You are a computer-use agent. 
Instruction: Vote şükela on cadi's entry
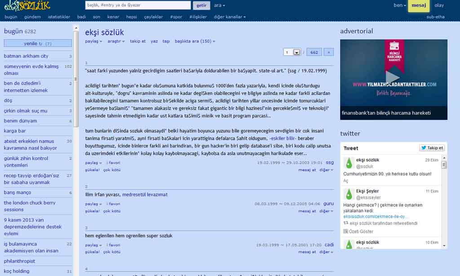click(x=92, y=252)
